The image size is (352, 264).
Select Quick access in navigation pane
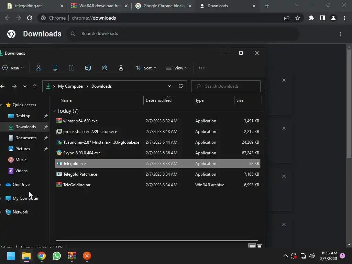point(24,104)
